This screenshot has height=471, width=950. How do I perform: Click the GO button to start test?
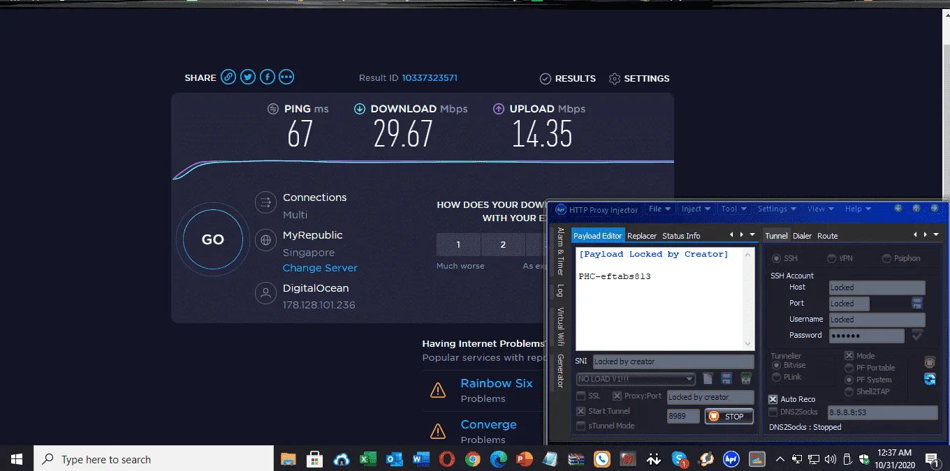coord(212,239)
